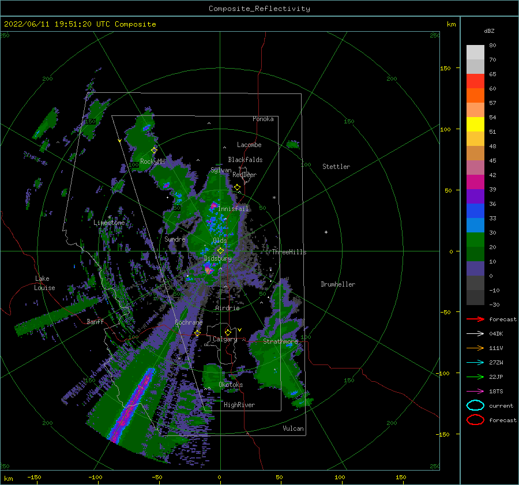Viewport: 519px width, 485px height.
Task: Click the yellow diamond marker below Cochrane
Action: click(x=197, y=333)
